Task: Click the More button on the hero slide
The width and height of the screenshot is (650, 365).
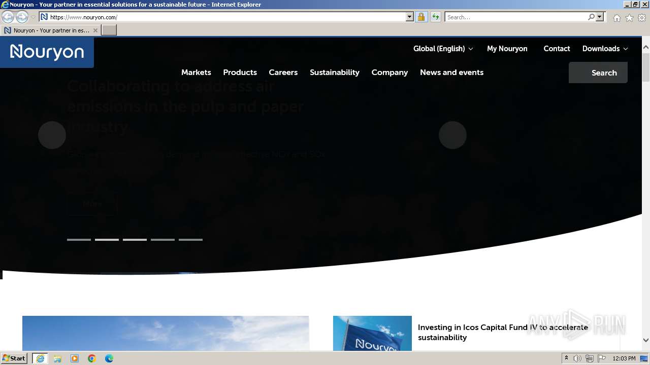Action: (92, 204)
